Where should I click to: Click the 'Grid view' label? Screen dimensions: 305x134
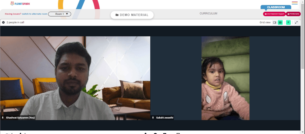pos(265,22)
